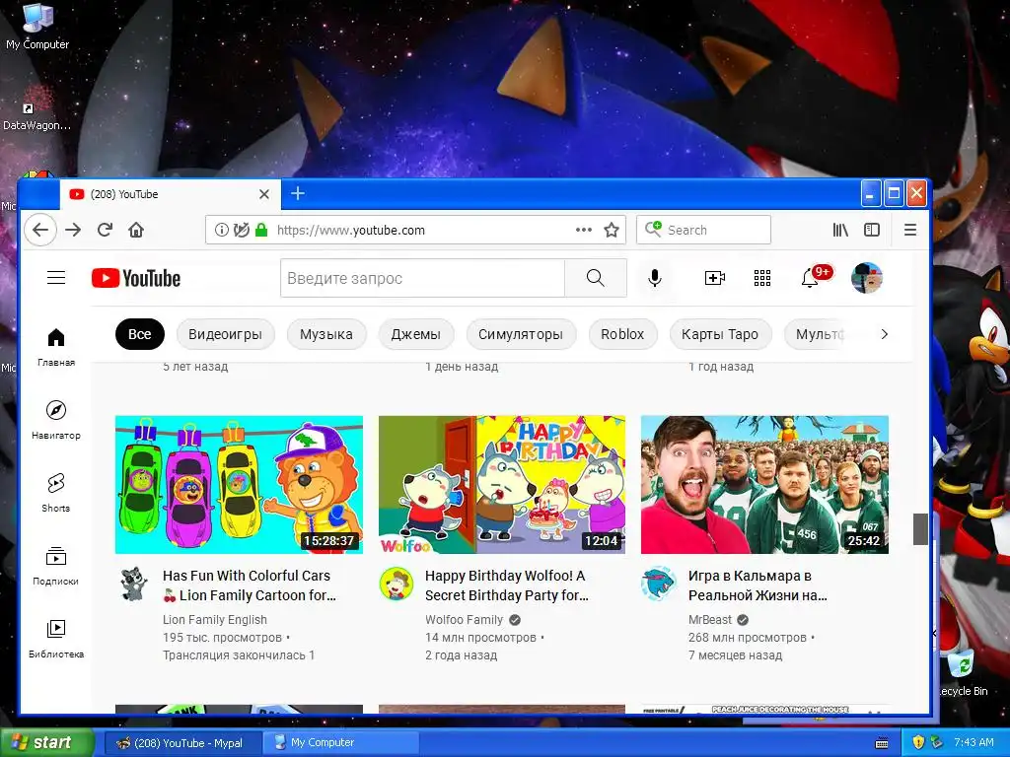Open Lion Family English channel name
The height and width of the screenshot is (757, 1010).
(x=214, y=619)
